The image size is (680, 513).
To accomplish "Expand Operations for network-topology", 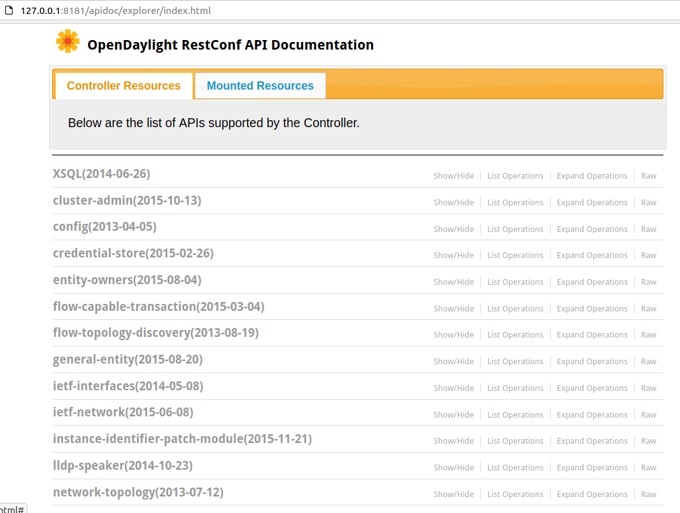I will tap(592, 495).
